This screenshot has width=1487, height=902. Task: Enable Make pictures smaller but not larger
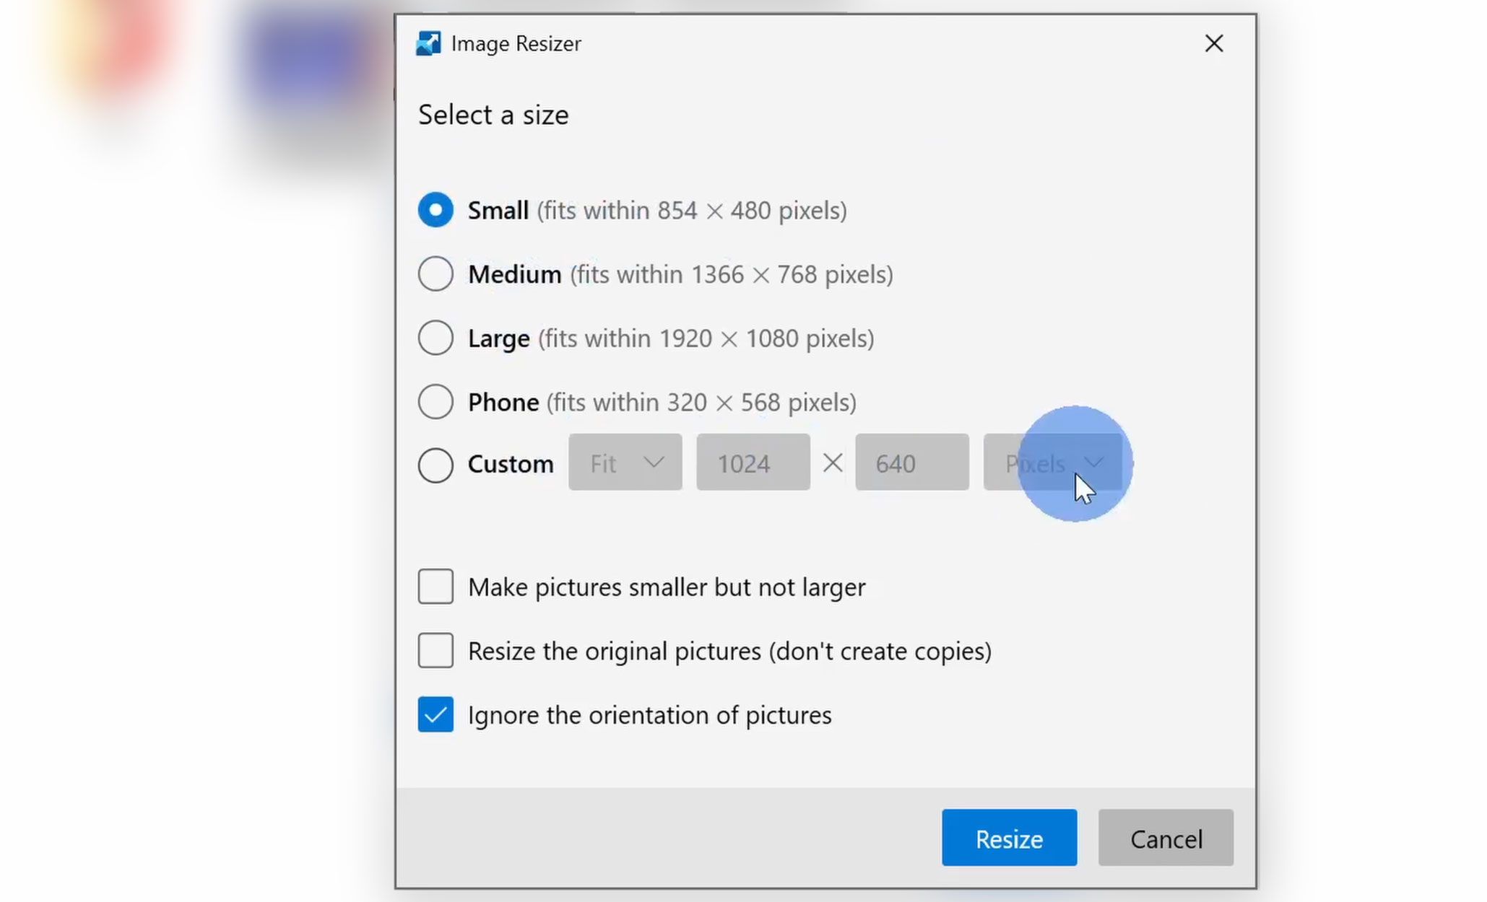pyautogui.click(x=435, y=586)
